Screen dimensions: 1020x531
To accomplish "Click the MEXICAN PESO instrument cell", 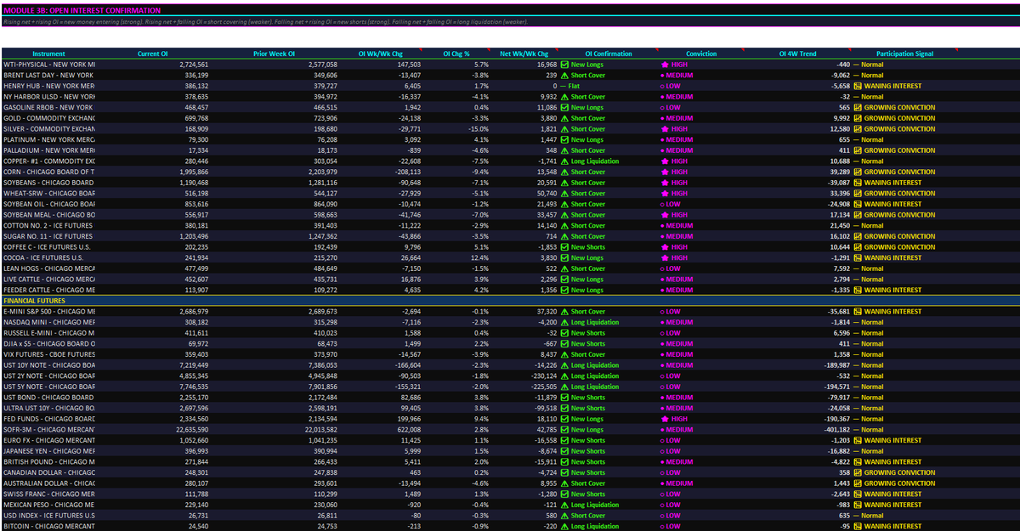I will click(x=48, y=505).
